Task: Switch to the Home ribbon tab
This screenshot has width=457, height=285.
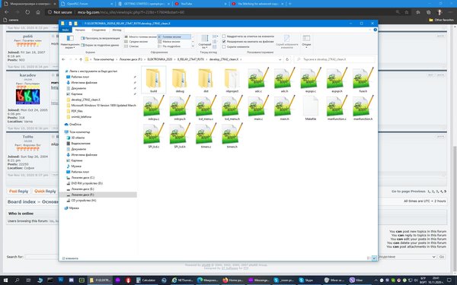Action: (x=80, y=30)
